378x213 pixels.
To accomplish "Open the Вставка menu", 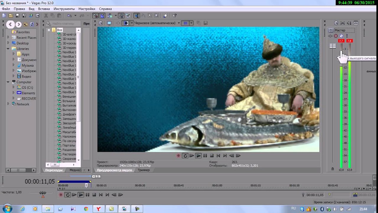I will [x=44, y=9].
